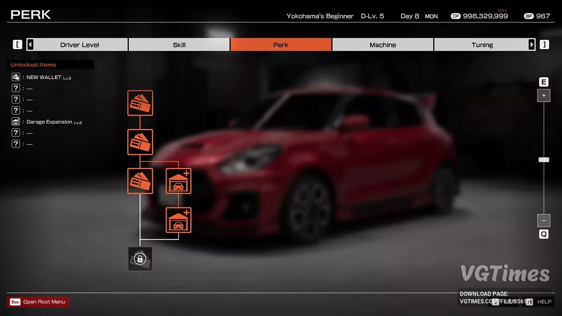
Task: Switch to the Machine tab
Action: click(383, 44)
